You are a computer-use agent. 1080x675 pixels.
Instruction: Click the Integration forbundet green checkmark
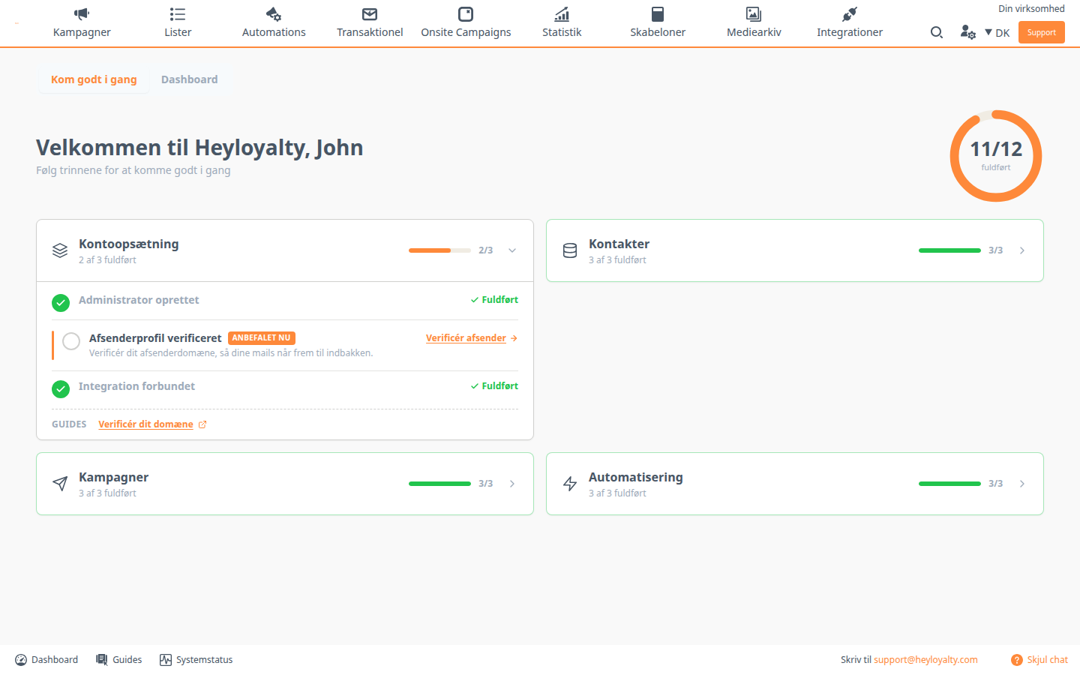tap(61, 389)
